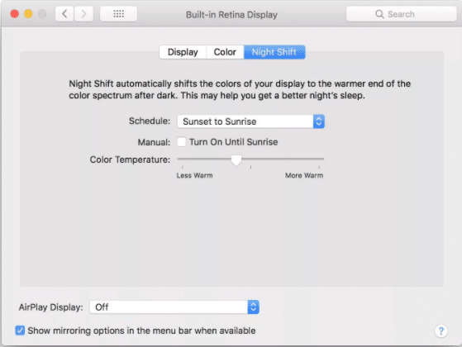Uncheck Show mirroring options in menu bar
462x347 pixels.
tap(20, 330)
